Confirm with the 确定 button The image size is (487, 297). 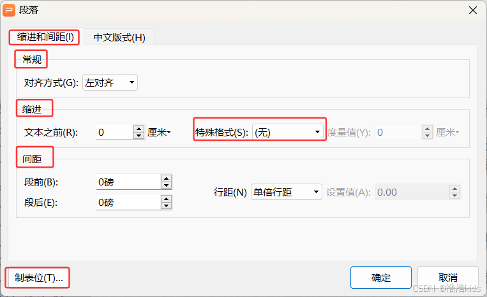pyautogui.click(x=381, y=277)
